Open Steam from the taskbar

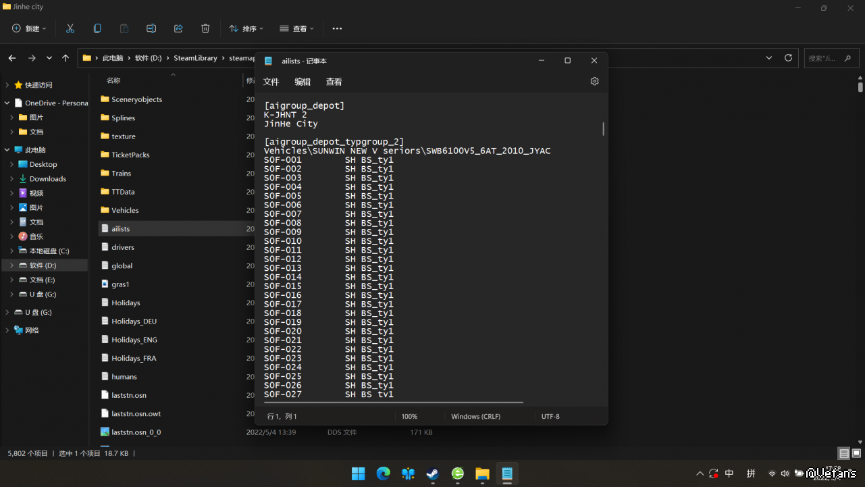tap(432, 473)
